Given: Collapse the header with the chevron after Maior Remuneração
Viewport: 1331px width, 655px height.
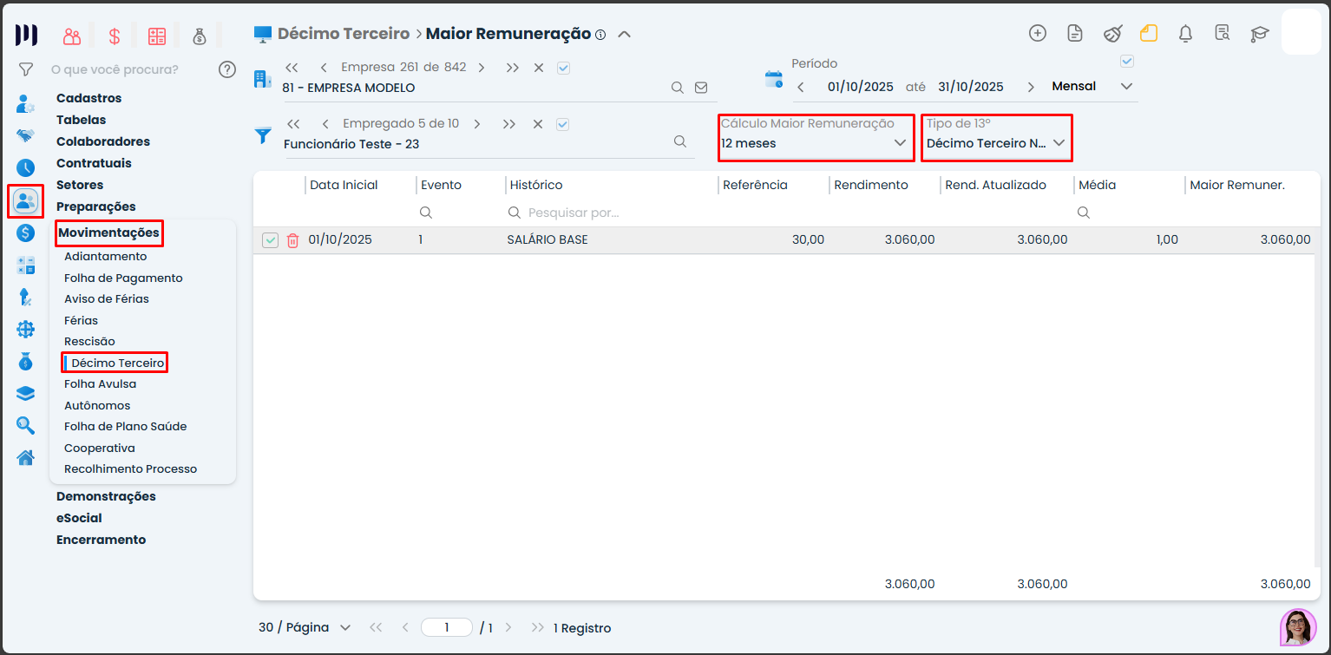Looking at the screenshot, I should [x=624, y=35].
